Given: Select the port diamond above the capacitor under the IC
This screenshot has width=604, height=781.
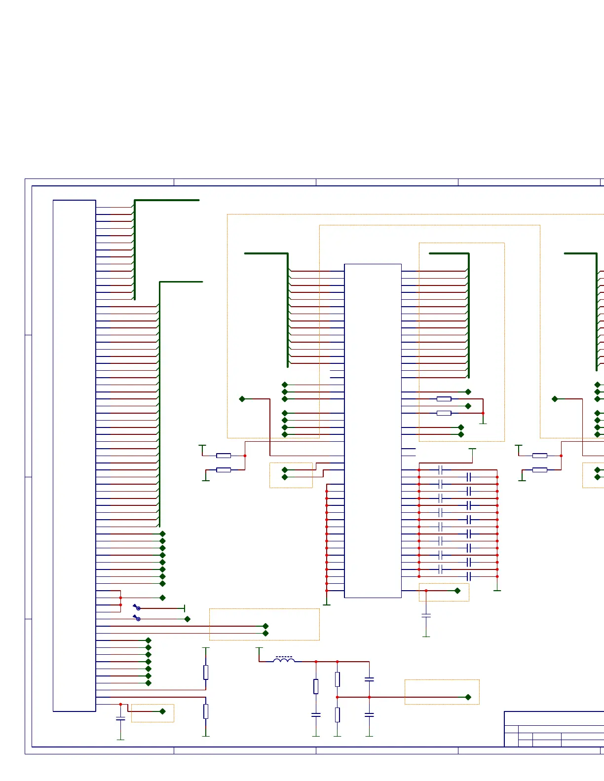Looking at the screenshot, I should pos(457,591).
